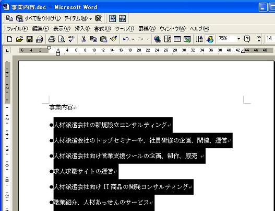275x211 pixels.
Task: Print the document with the printer icon
Action: click(52, 39)
